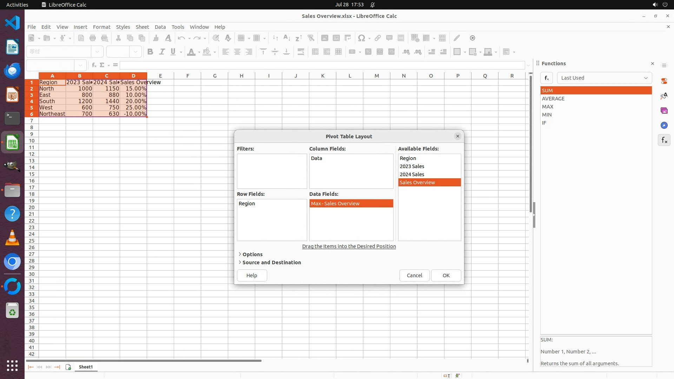The height and width of the screenshot is (379, 674).
Task: Open the Properties sidebar deck
Action: click(x=664, y=81)
